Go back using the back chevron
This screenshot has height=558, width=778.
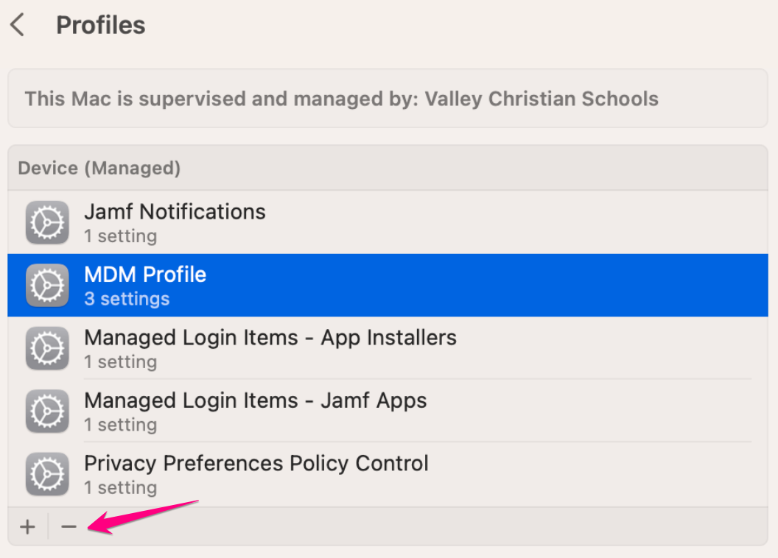pyautogui.click(x=17, y=25)
